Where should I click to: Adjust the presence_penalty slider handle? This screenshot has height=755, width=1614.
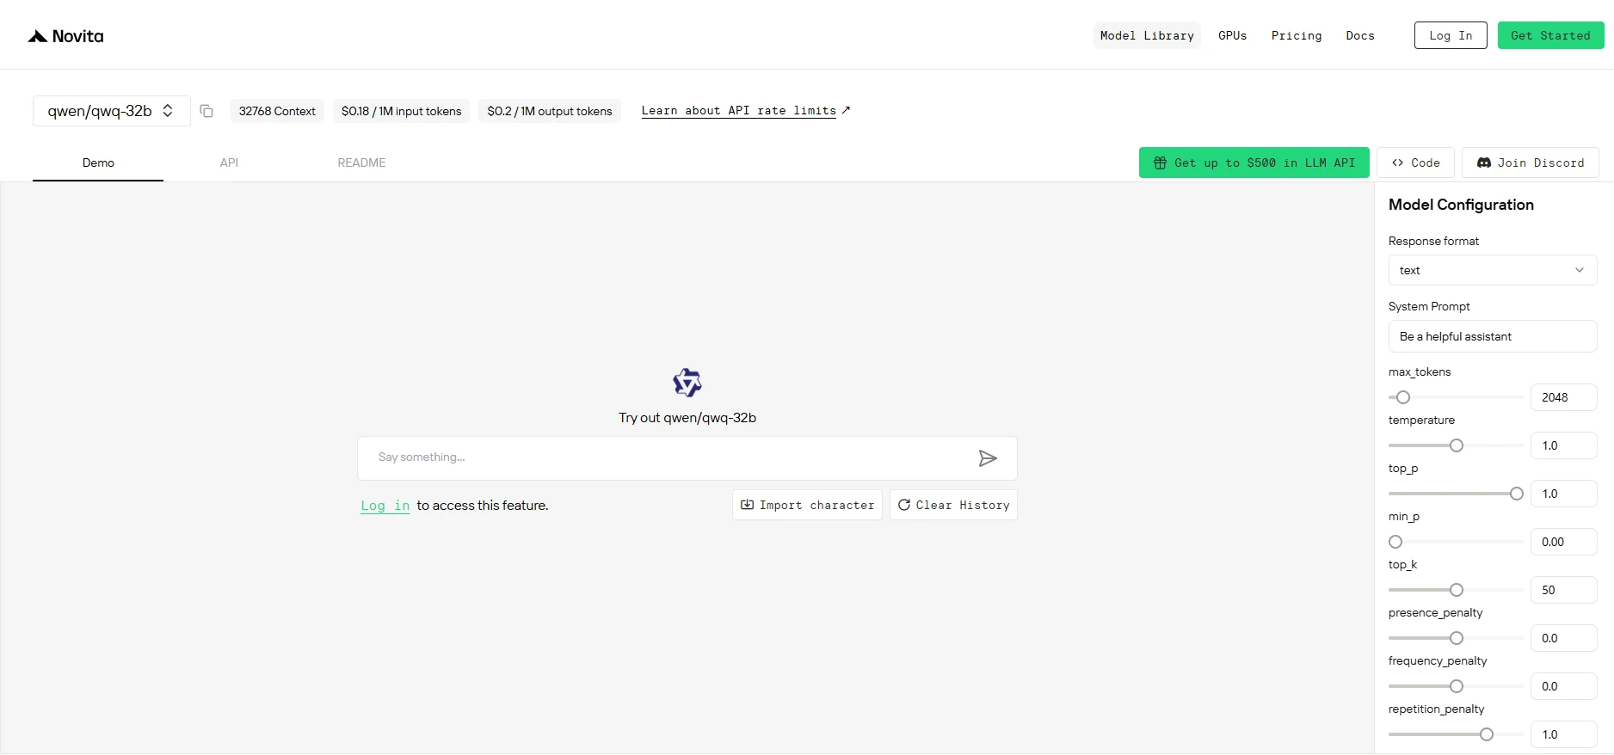point(1457,638)
